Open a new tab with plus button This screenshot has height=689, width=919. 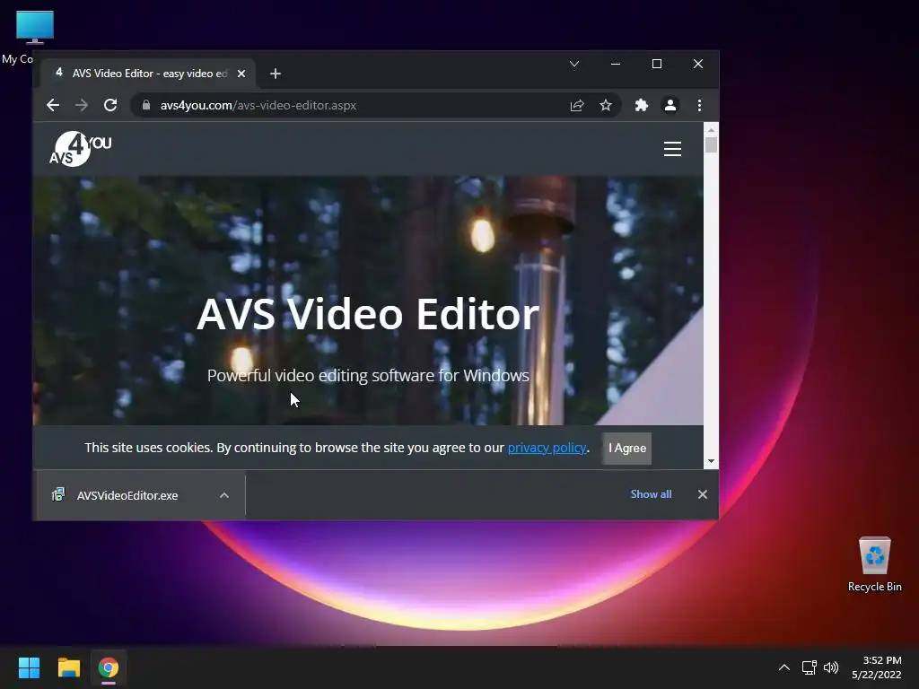coord(276,74)
